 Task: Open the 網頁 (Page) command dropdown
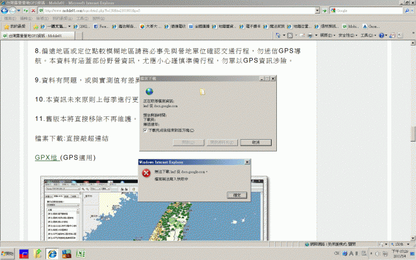click(x=328, y=35)
